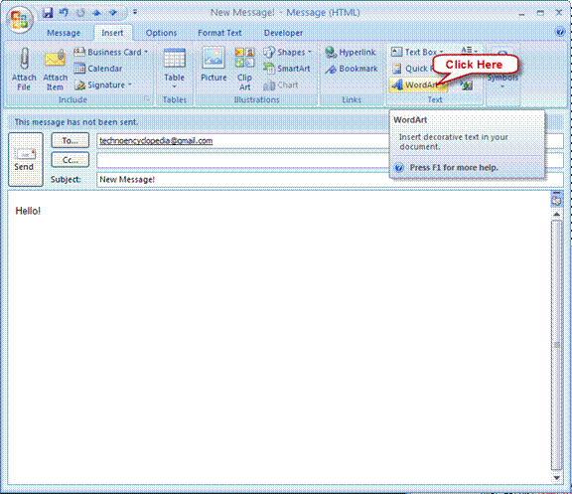Click the Hyperlink icon in the Links group

pos(331,53)
